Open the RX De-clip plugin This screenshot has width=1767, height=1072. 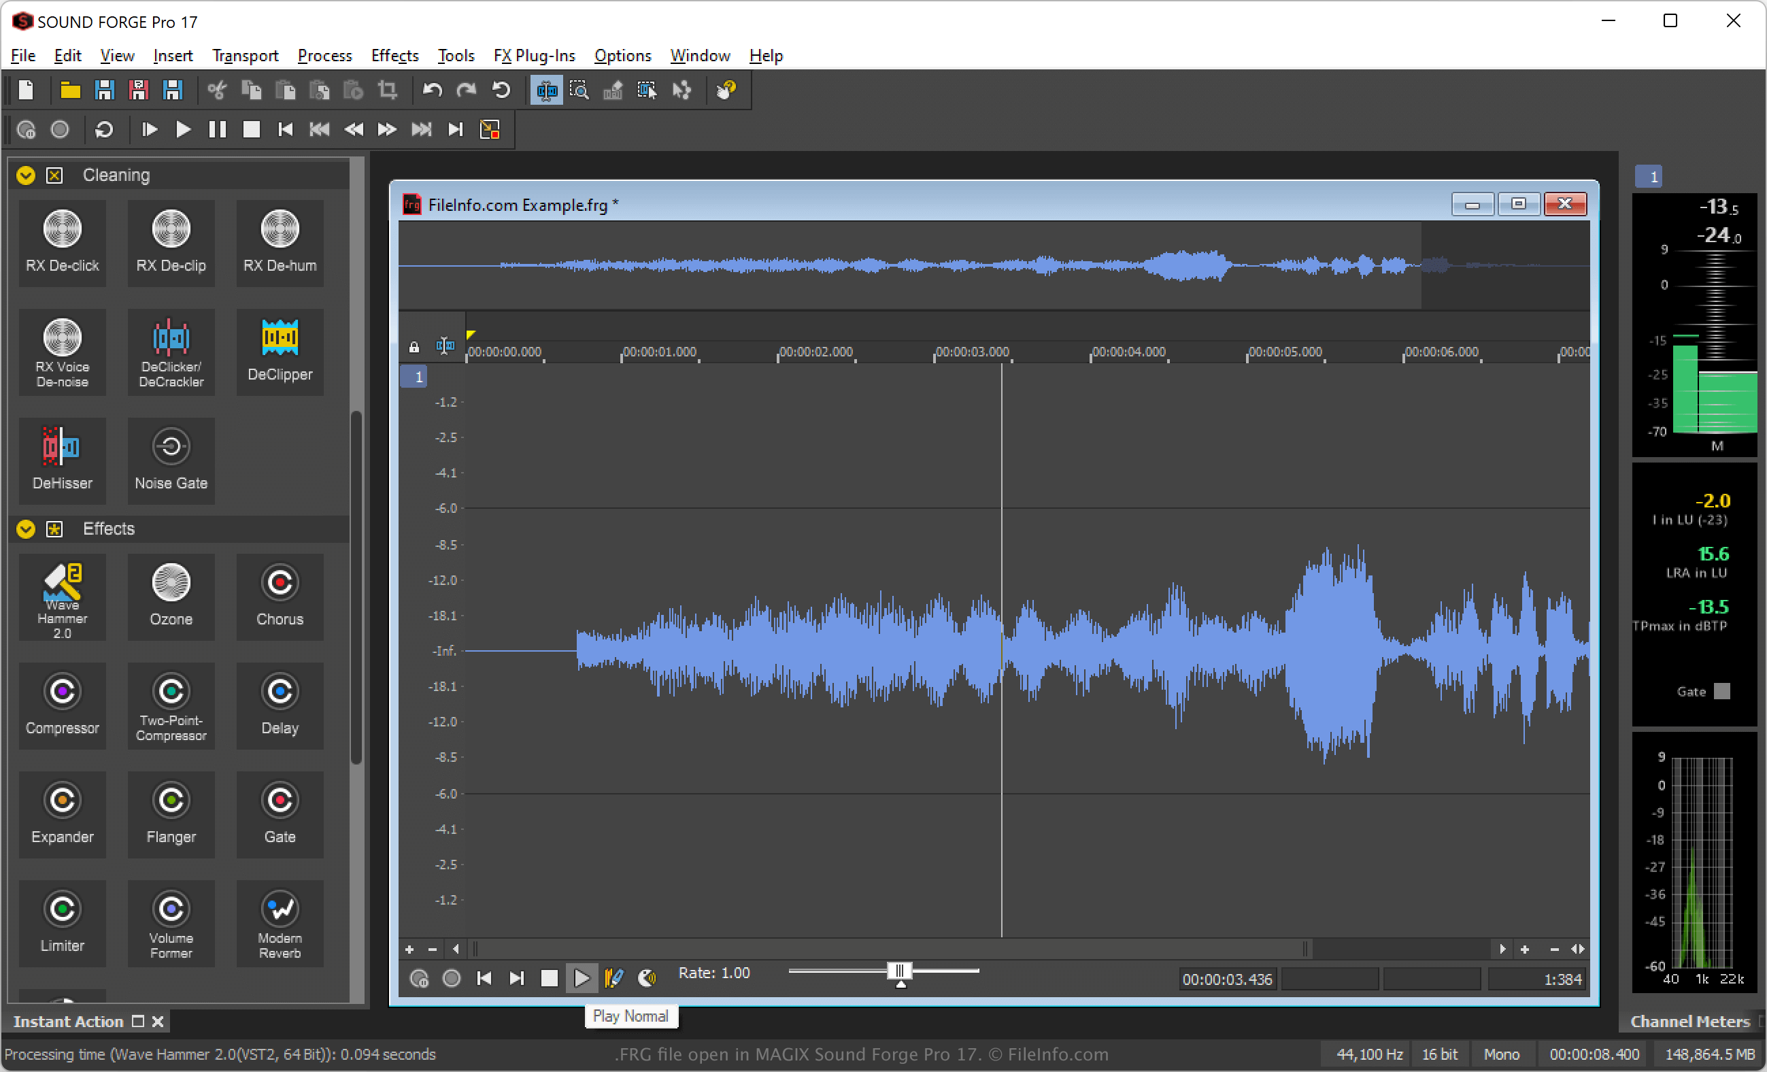(171, 243)
